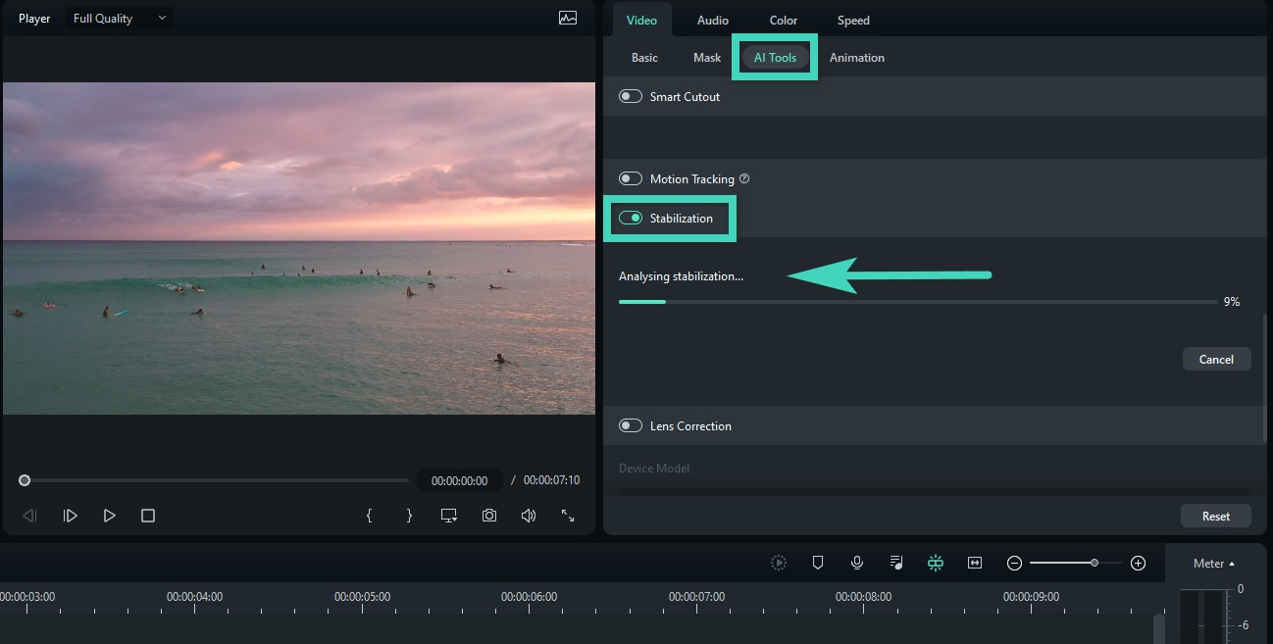Image resolution: width=1273 pixels, height=644 pixels.
Task: Take a snapshot with the camera icon
Action: (x=488, y=516)
